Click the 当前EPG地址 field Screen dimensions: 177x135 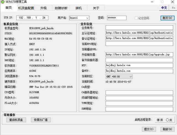click(139, 44)
